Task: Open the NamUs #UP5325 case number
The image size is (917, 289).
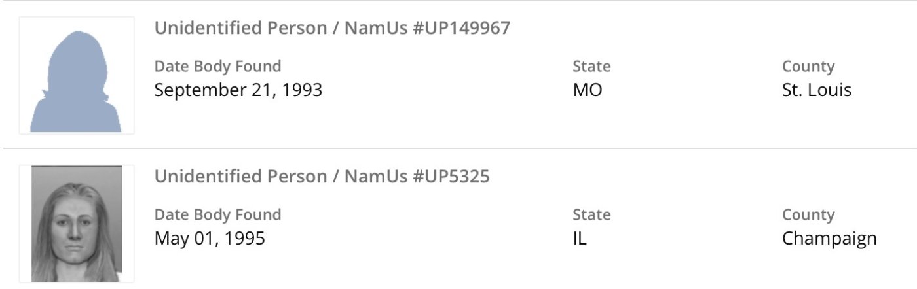Action: coord(417,177)
